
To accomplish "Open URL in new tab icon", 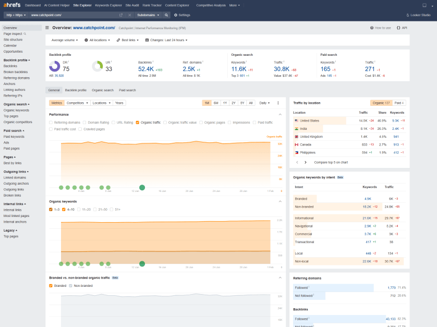I will 121,15.
